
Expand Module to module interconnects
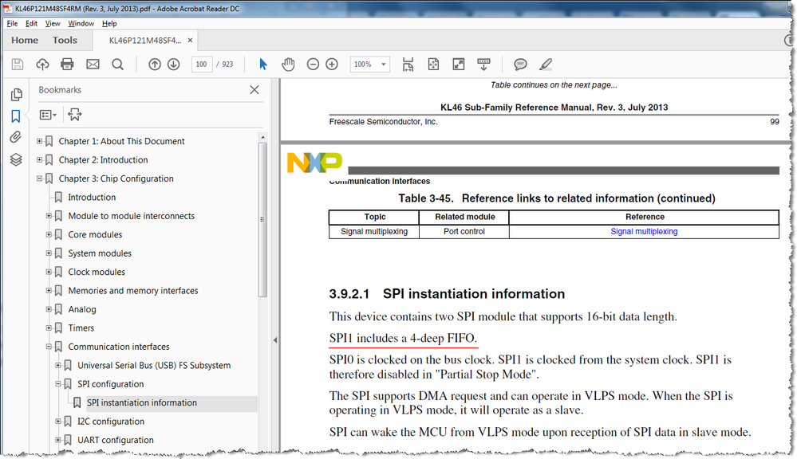(49, 216)
